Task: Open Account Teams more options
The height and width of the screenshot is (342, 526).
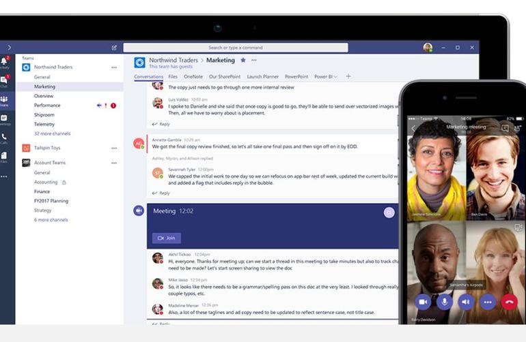Action: [x=114, y=163]
